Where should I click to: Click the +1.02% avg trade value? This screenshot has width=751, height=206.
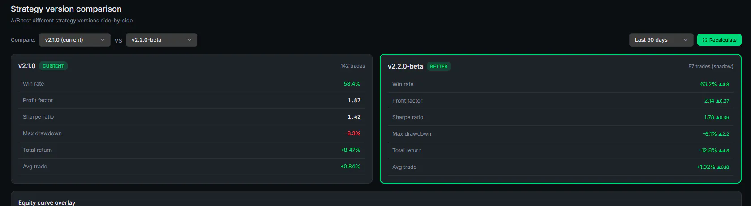tap(706, 167)
